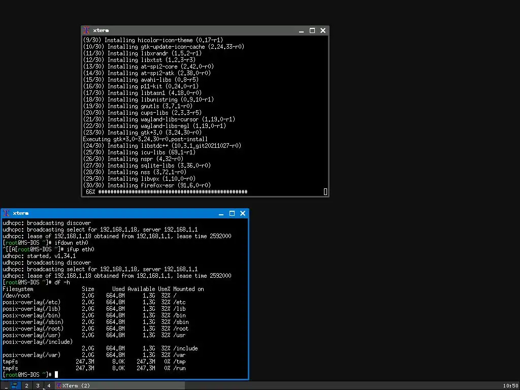Maximize the upper xterm window installing packages
The width and height of the screenshot is (520, 390).
[x=312, y=30]
